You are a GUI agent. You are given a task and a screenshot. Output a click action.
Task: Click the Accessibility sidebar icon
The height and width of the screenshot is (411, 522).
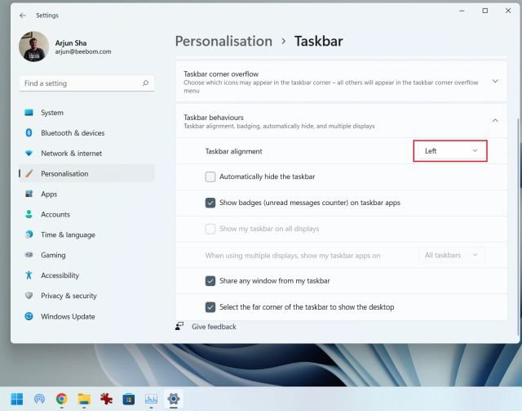(x=29, y=276)
